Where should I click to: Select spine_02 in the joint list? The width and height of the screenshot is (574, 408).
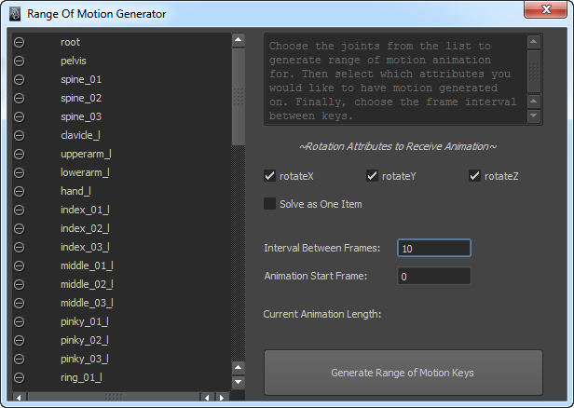click(81, 99)
